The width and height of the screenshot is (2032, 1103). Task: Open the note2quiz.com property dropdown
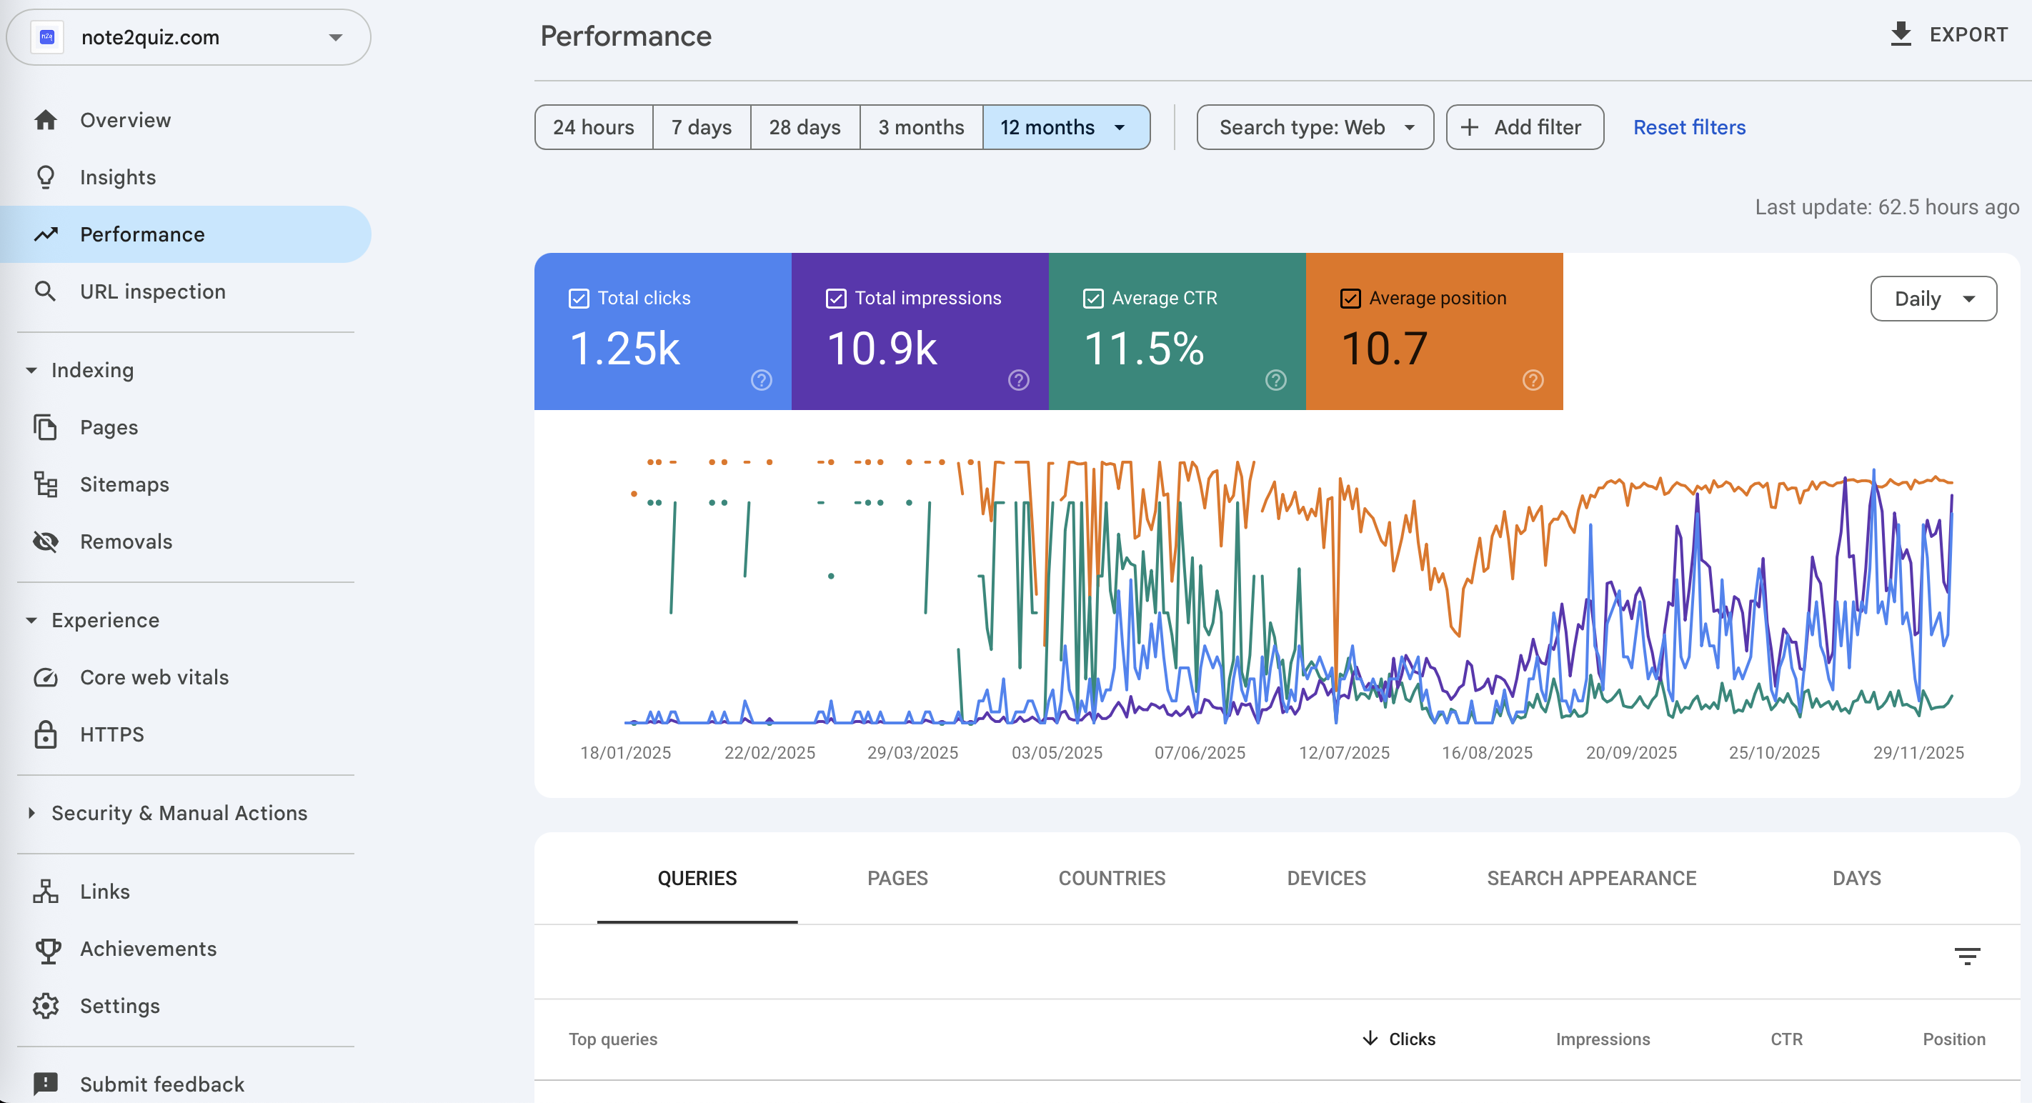click(188, 37)
